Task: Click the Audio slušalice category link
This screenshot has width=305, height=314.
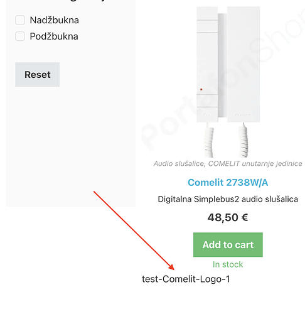Action: [179, 163]
